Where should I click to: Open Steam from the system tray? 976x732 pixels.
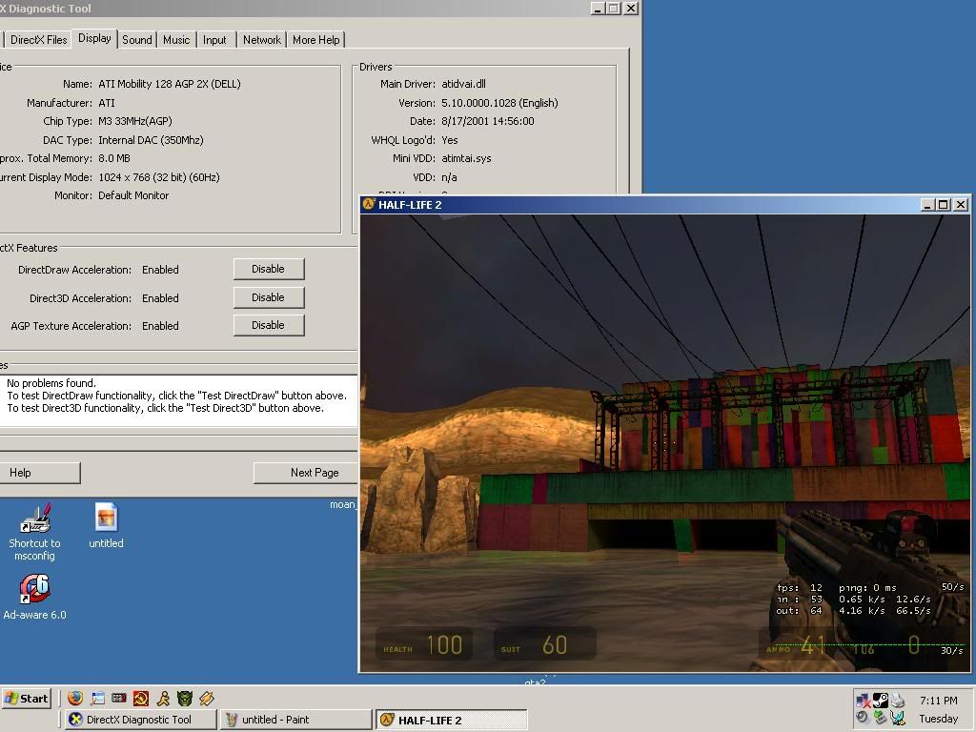tap(880, 701)
